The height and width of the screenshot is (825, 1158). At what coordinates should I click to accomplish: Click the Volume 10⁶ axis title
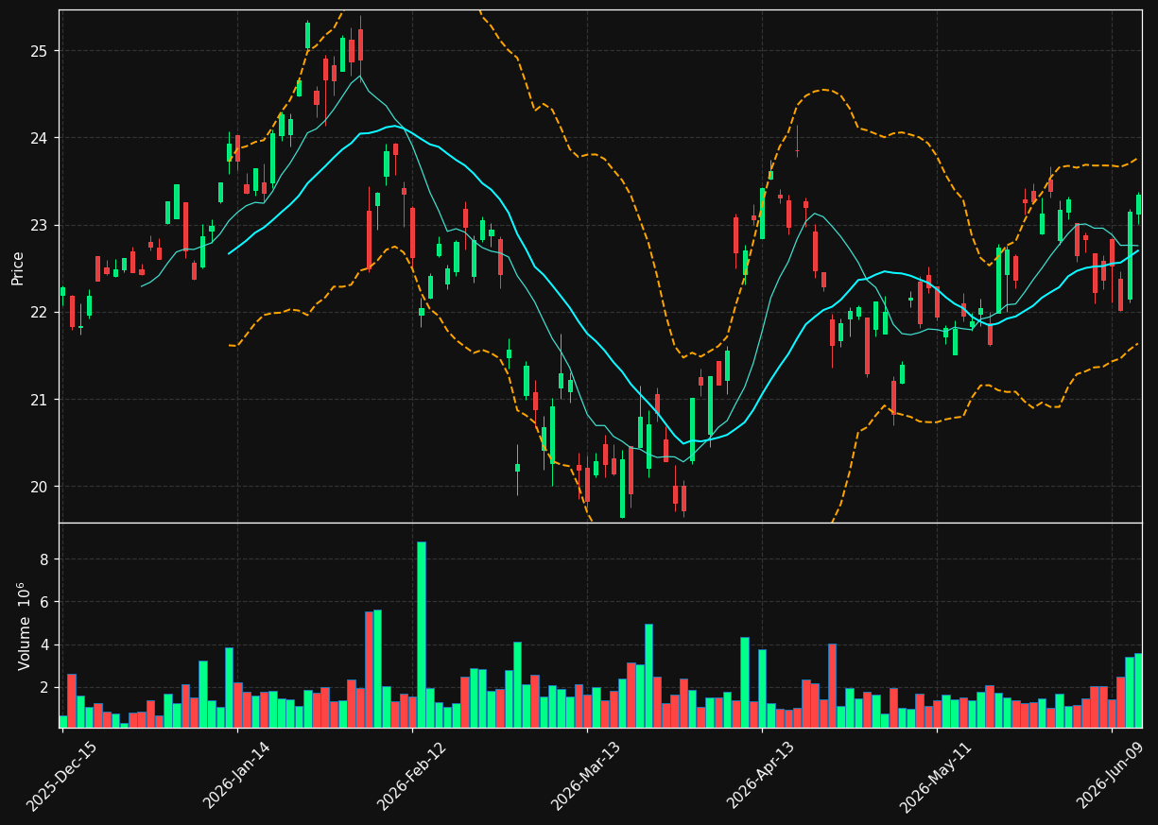(25, 626)
